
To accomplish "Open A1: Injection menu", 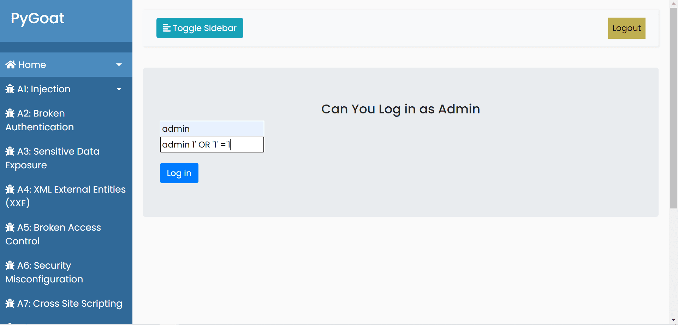I will click(x=66, y=89).
